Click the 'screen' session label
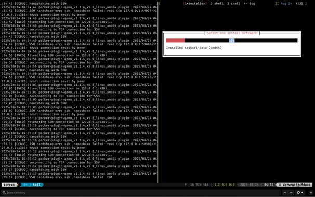The width and height of the screenshot is (315, 197). click(x=9, y=185)
